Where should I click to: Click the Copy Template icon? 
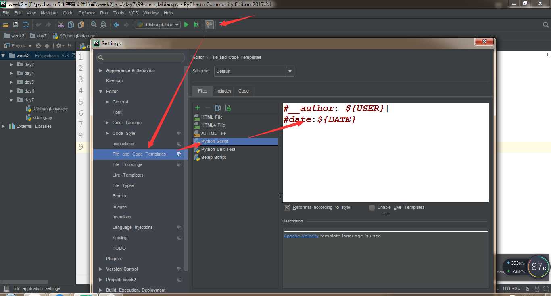[218, 108]
